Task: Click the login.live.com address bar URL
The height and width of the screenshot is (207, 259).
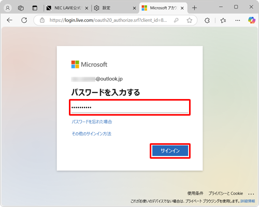Action: coord(108,20)
